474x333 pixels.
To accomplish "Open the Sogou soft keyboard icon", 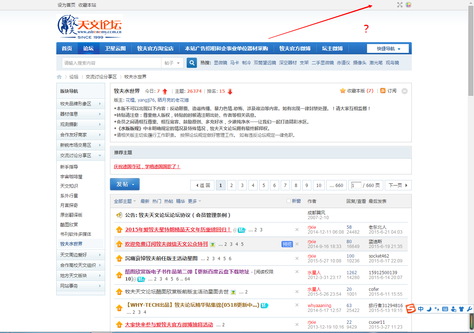I will (445, 309).
